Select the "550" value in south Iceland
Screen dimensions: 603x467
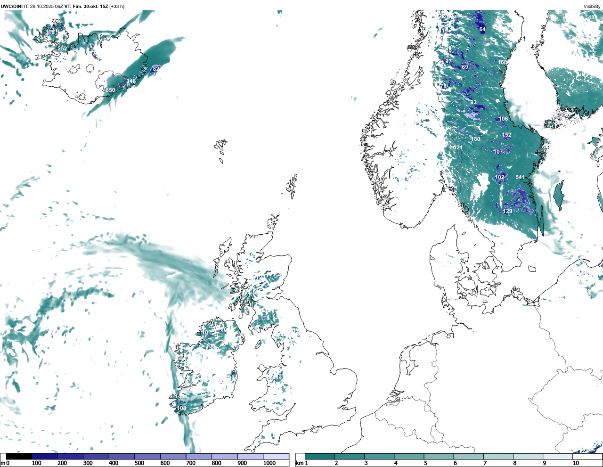point(110,90)
